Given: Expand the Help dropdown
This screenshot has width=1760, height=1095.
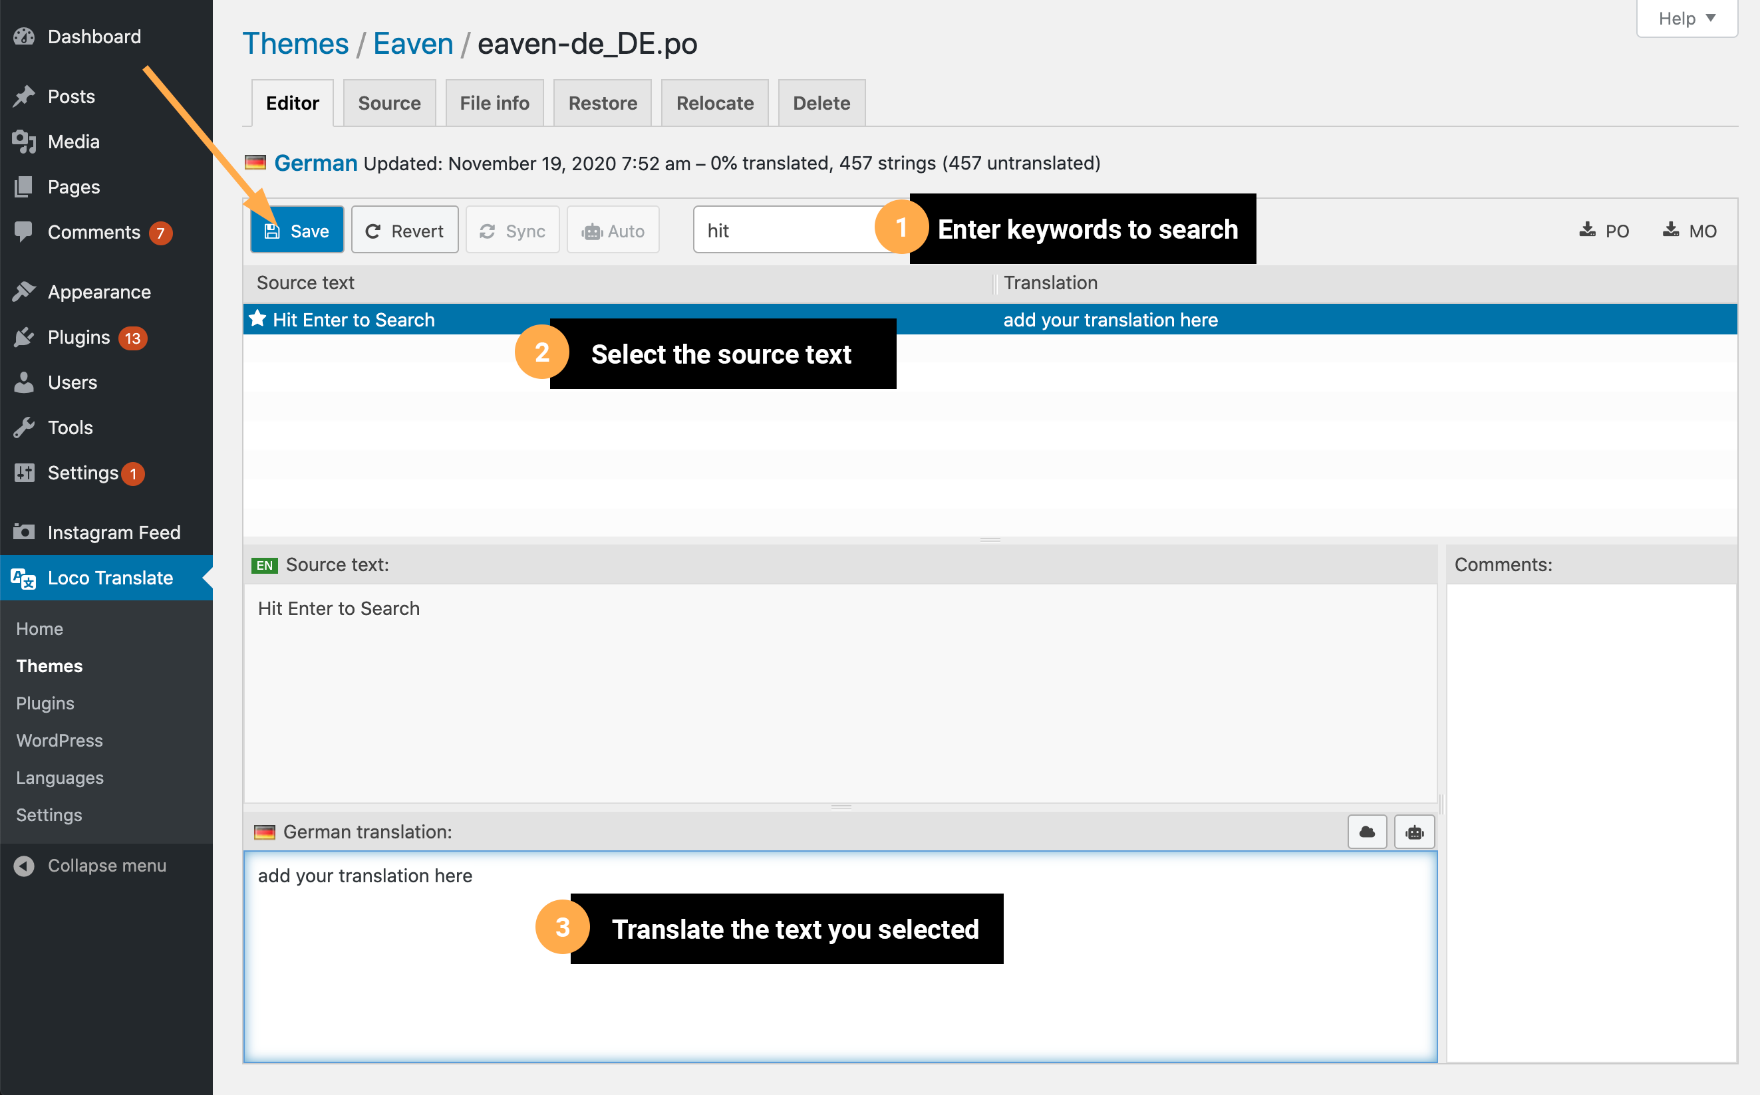Looking at the screenshot, I should pyautogui.click(x=1686, y=18).
